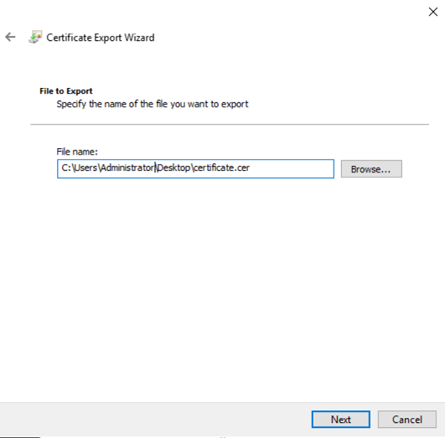
Task: Place cursor on 'Users' in file path
Action: click(86, 167)
